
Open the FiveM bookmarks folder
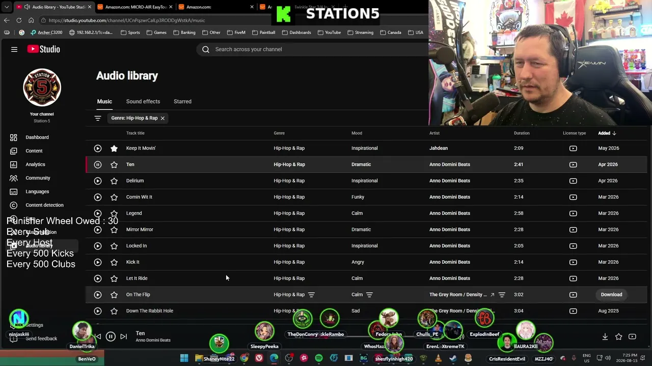[236, 33]
